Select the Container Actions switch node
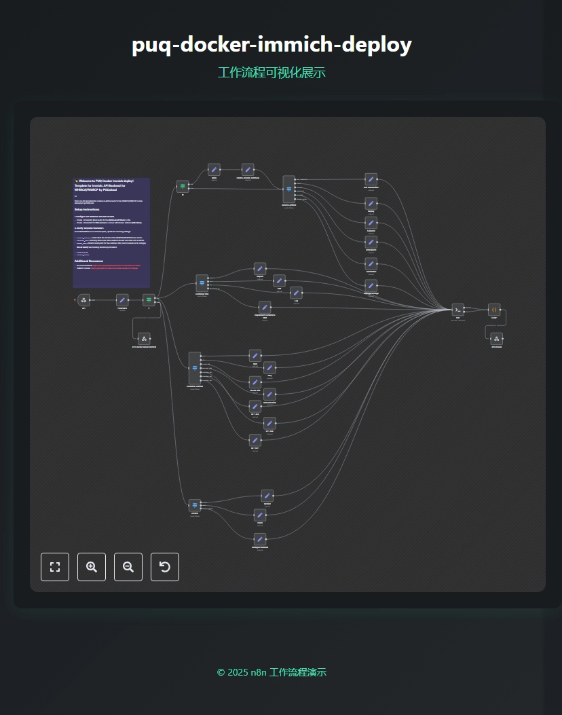562x715 pixels. tap(195, 367)
